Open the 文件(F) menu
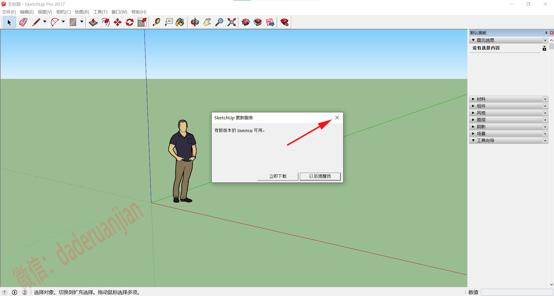 coord(9,12)
